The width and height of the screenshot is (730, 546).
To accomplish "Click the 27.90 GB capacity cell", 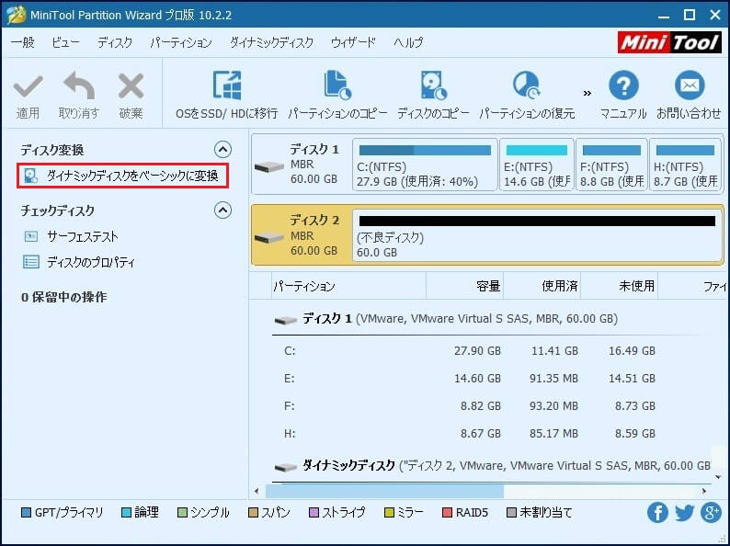I will point(477,350).
